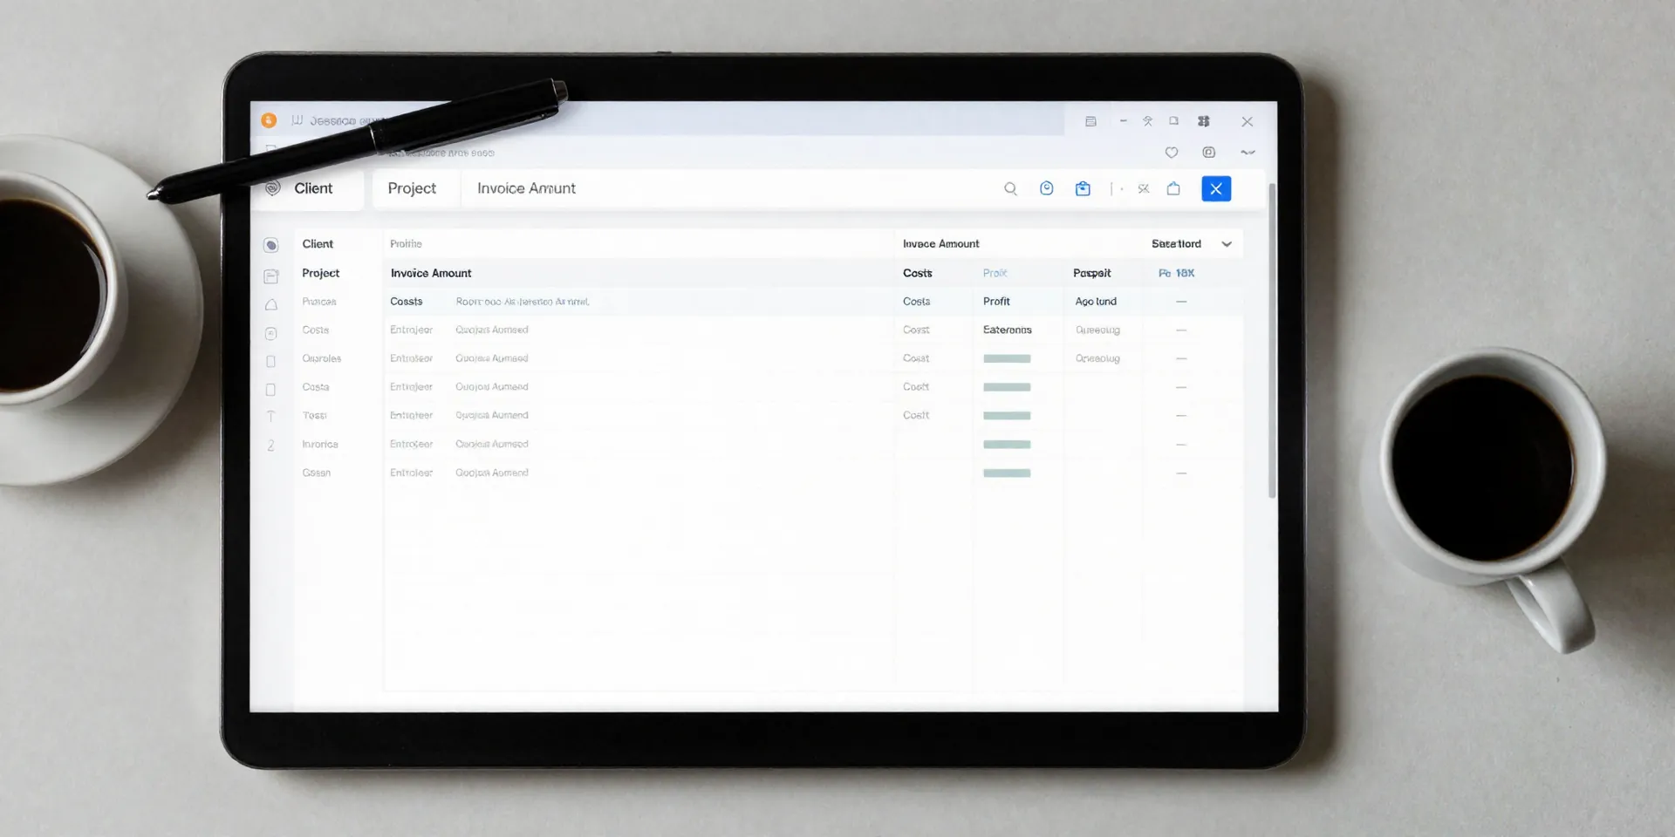The image size is (1675, 837).
Task: Click the scissors-like icon in toolbar
Action: pos(1144,188)
